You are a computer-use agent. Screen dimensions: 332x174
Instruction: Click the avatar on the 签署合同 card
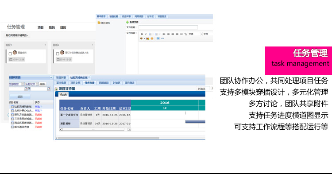point(15,53)
